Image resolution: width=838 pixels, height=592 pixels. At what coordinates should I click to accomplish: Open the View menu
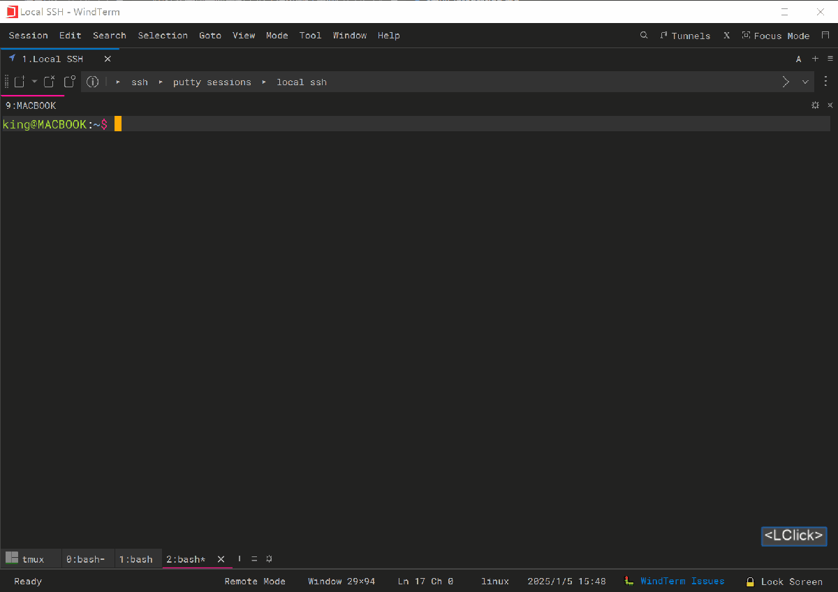(x=244, y=36)
